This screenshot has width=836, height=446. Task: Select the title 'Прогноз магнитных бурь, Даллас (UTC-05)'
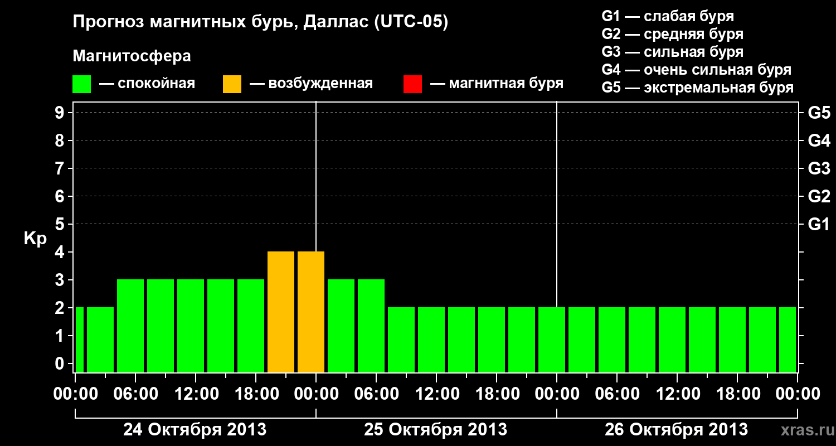tap(260, 23)
